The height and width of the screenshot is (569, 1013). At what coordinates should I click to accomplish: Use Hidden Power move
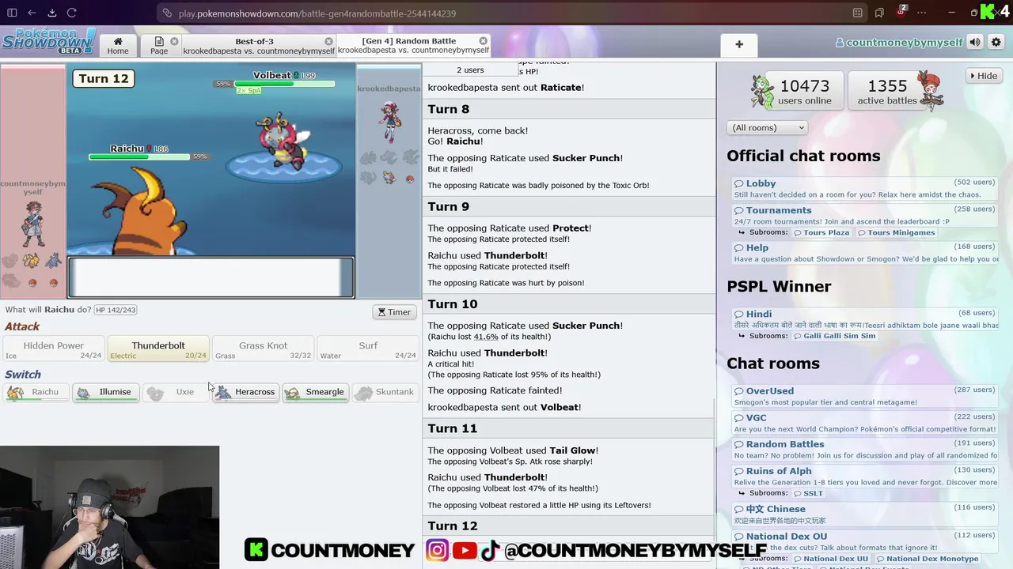[x=54, y=349]
